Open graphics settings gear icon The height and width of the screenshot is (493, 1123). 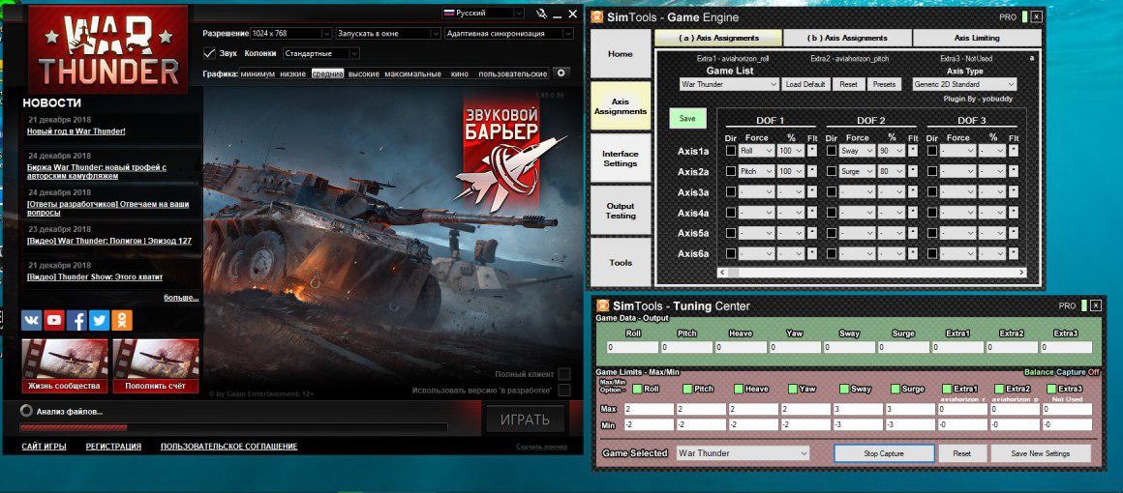561,73
